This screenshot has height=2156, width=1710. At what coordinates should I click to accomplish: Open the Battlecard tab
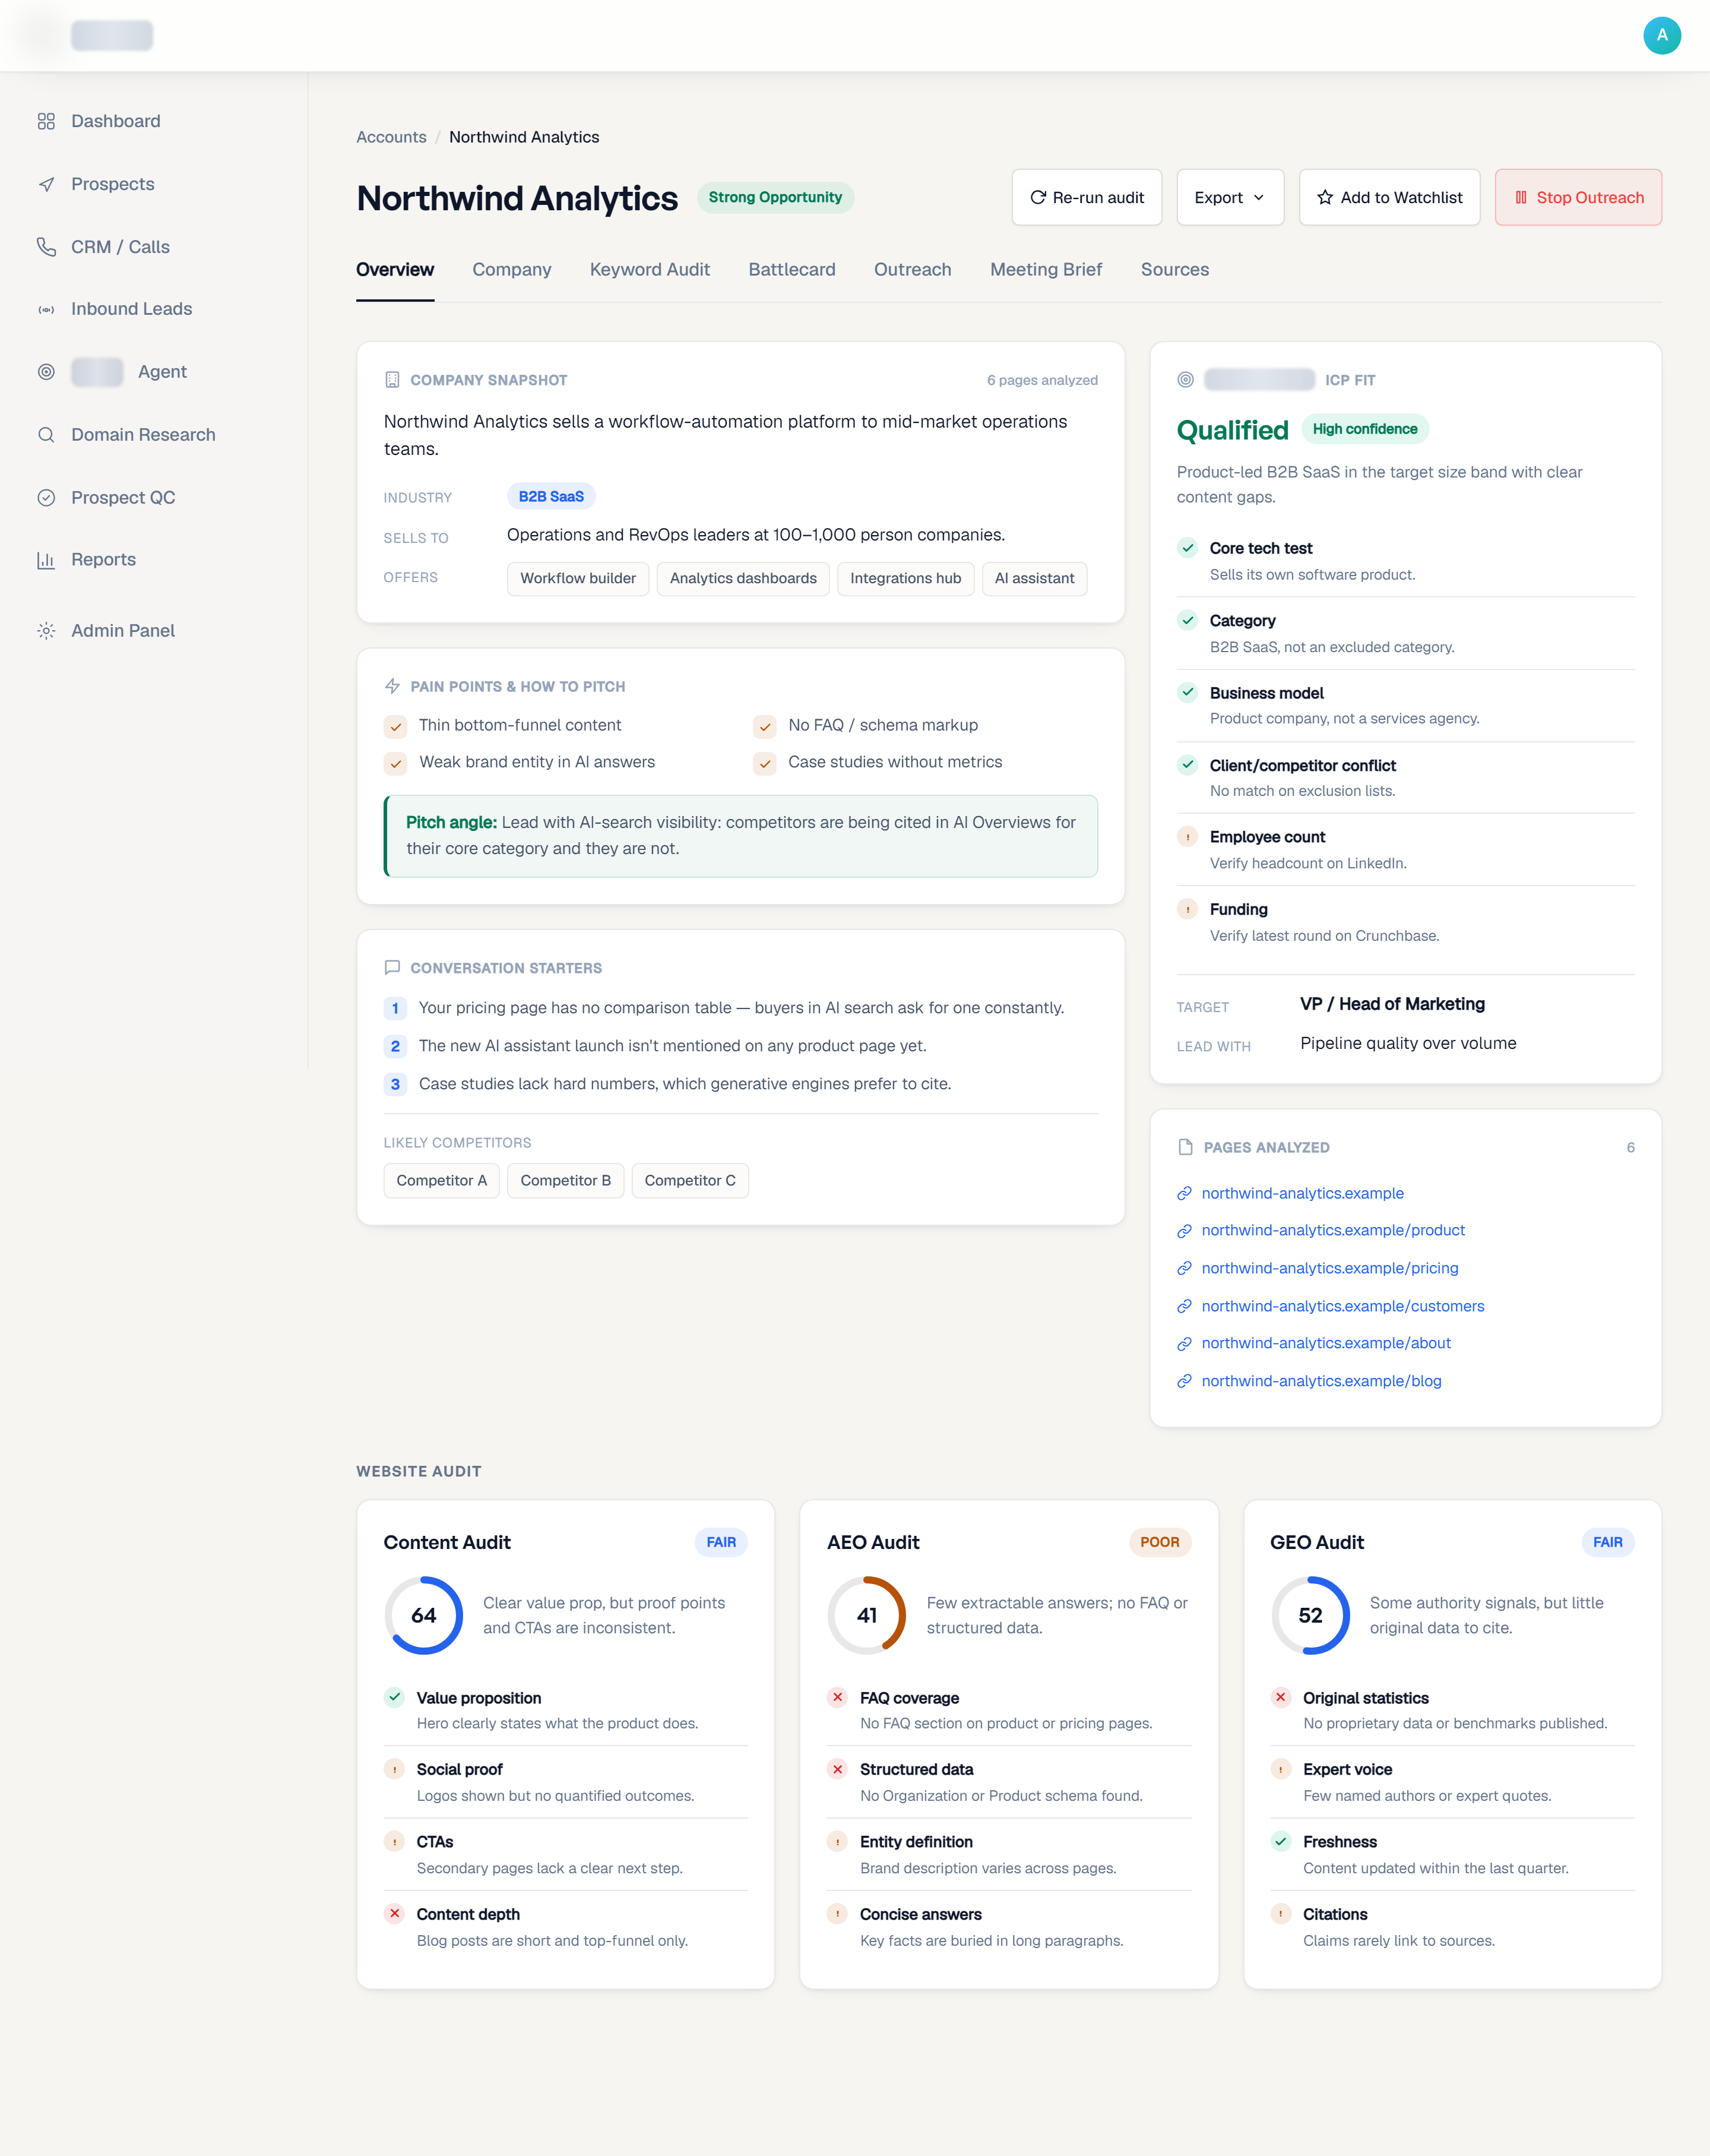(x=791, y=269)
